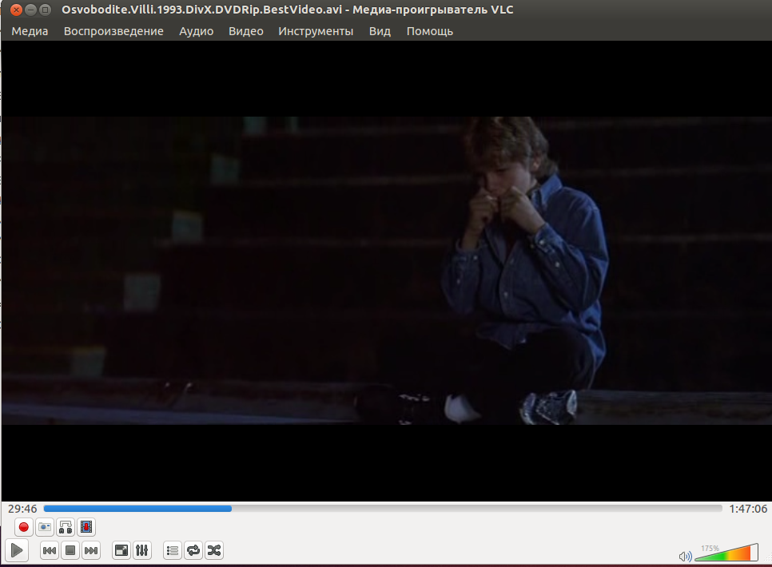Mute audio via the speaker icon
Image resolution: width=772 pixels, height=567 pixels.
pyautogui.click(x=685, y=556)
